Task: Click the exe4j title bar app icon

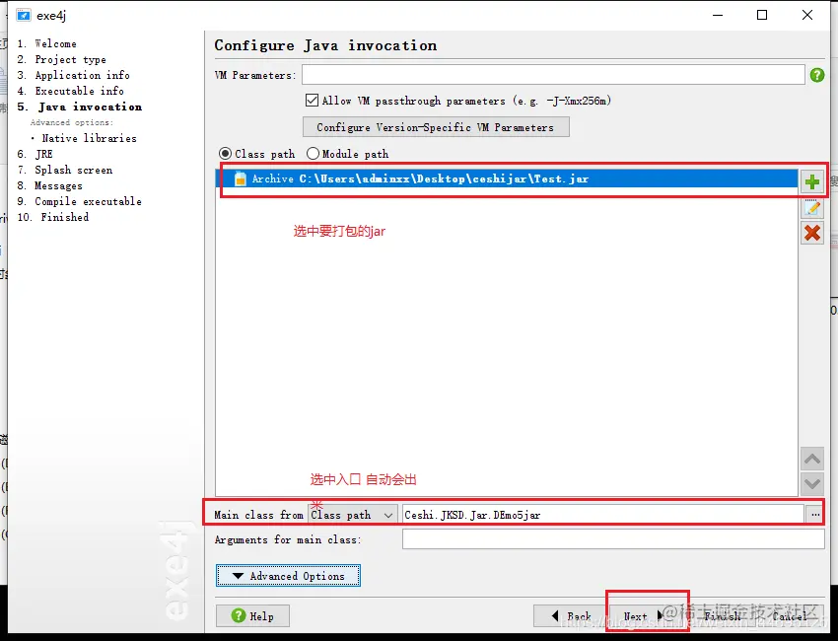Action: pos(23,15)
